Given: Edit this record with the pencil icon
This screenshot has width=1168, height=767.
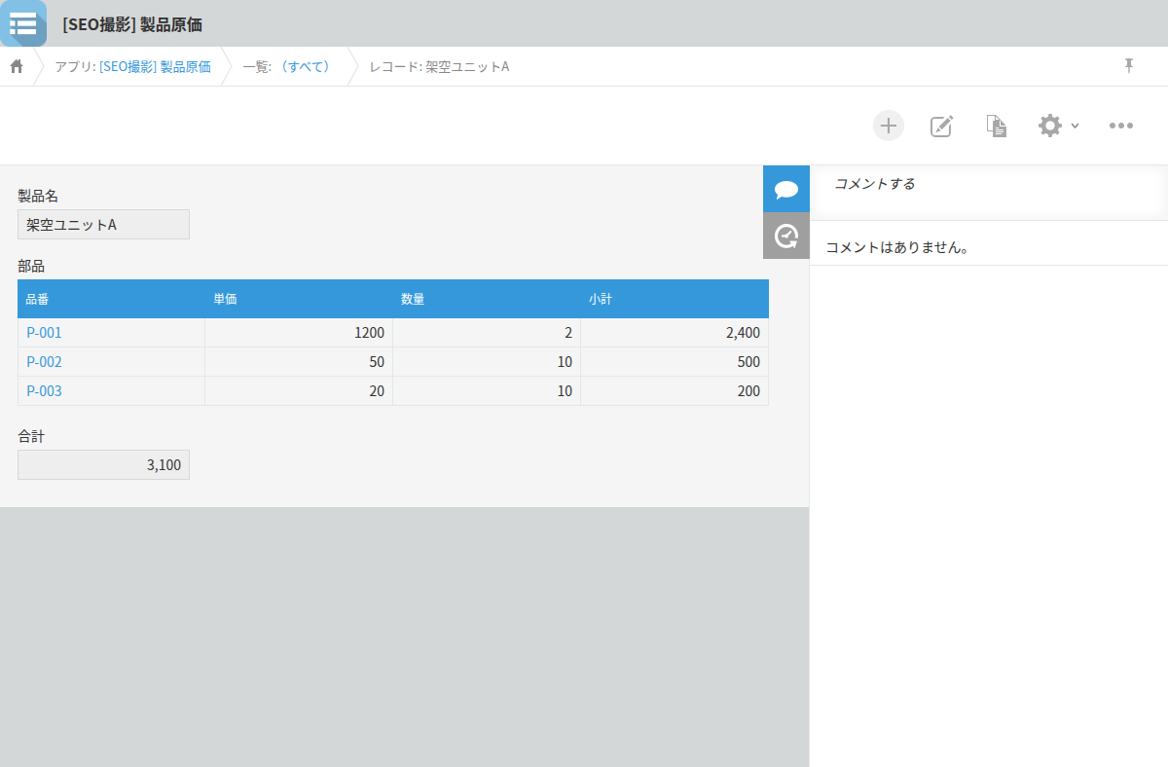Looking at the screenshot, I should coord(941,126).
